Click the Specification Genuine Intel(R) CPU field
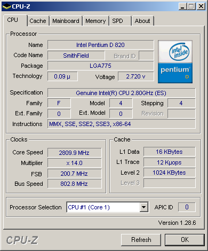The width and height of the screenshot is (208, 251). click(x=121, y=93)
